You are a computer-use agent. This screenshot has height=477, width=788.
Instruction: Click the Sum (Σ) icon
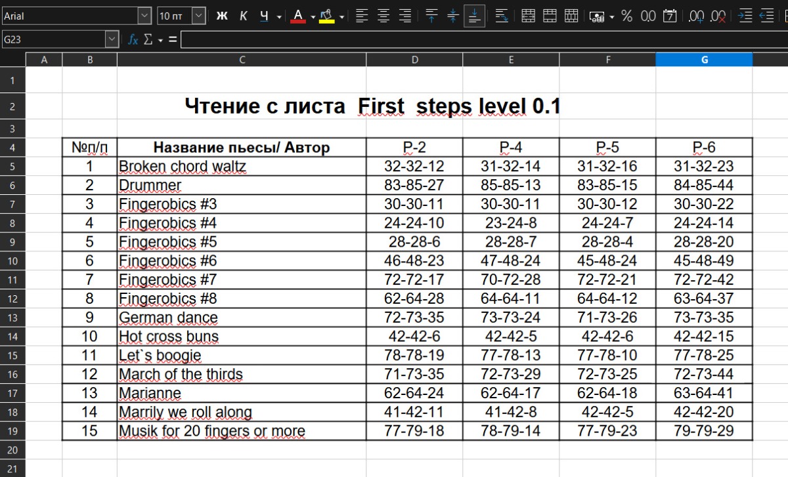pyautogui.click(x=148, y=39)
